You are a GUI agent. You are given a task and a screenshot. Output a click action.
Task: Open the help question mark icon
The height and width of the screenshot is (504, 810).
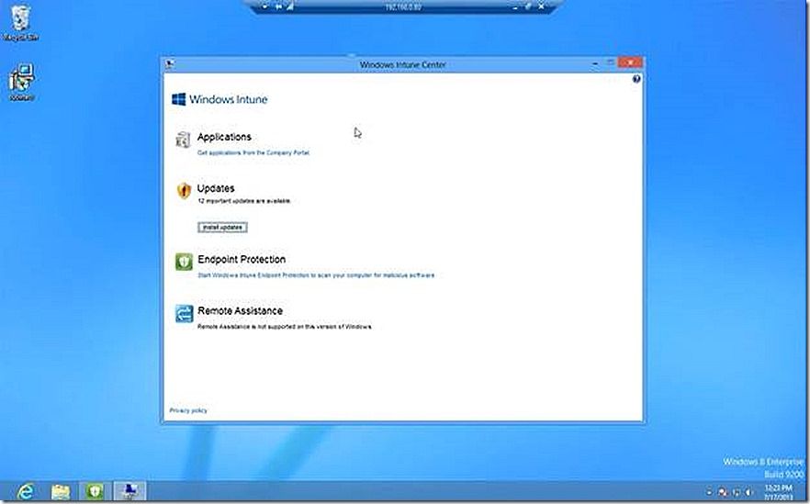(636, 79)
